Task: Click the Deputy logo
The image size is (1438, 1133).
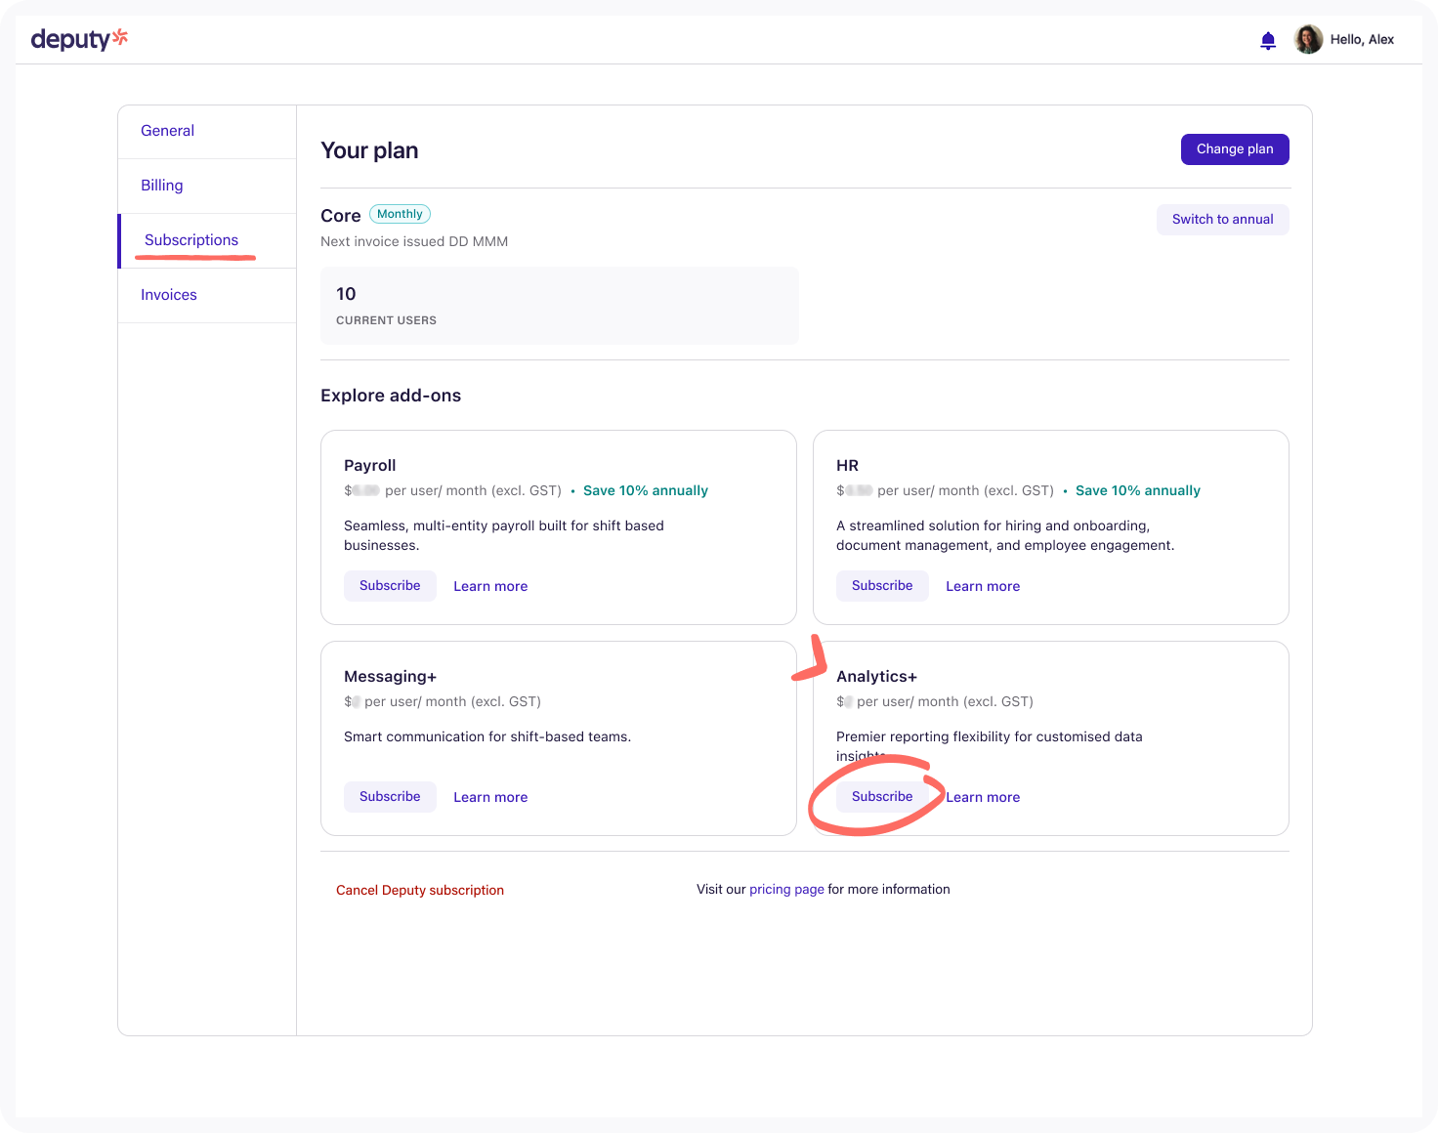Action: pyautogui.click(x=79, y=39)
